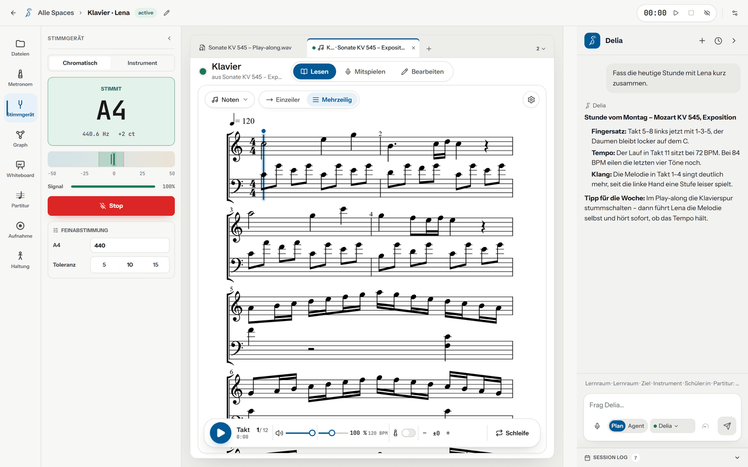Increase transpose with plus button
This screenshot has height=467, width=748.
(x=448, y=433)
